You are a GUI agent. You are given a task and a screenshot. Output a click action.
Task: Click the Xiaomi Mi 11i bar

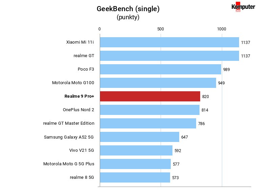coord(169,42)
